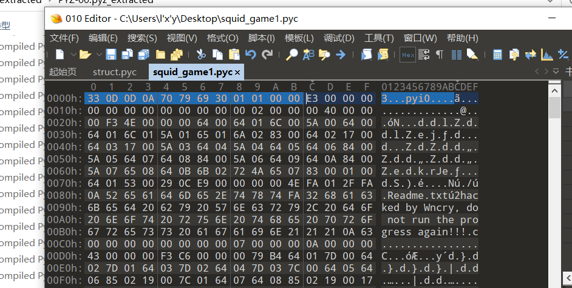Click hex byte 33 at offset 0000h

94,98
